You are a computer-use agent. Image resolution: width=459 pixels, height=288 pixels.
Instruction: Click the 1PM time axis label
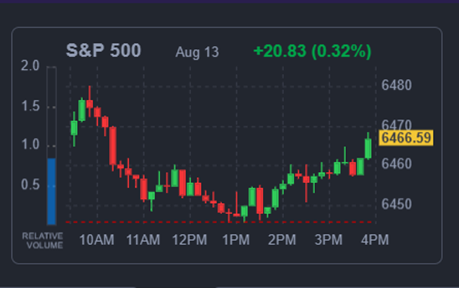point(236,240)
